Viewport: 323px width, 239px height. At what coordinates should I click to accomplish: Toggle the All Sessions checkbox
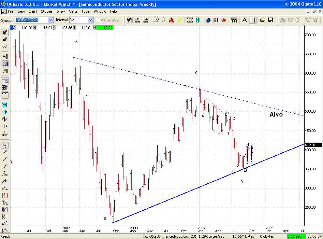(98, 20)
